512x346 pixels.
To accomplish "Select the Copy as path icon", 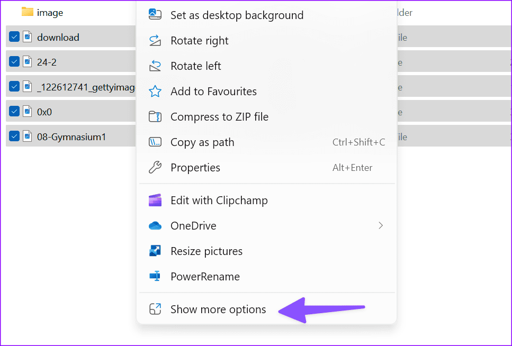I will click(x=155, y=142).
